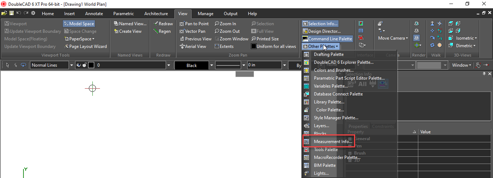Expand the layer 0 dropdown arrow
Image resolution: width=493 pixels, height=178 pixels.
coord(169,65)
